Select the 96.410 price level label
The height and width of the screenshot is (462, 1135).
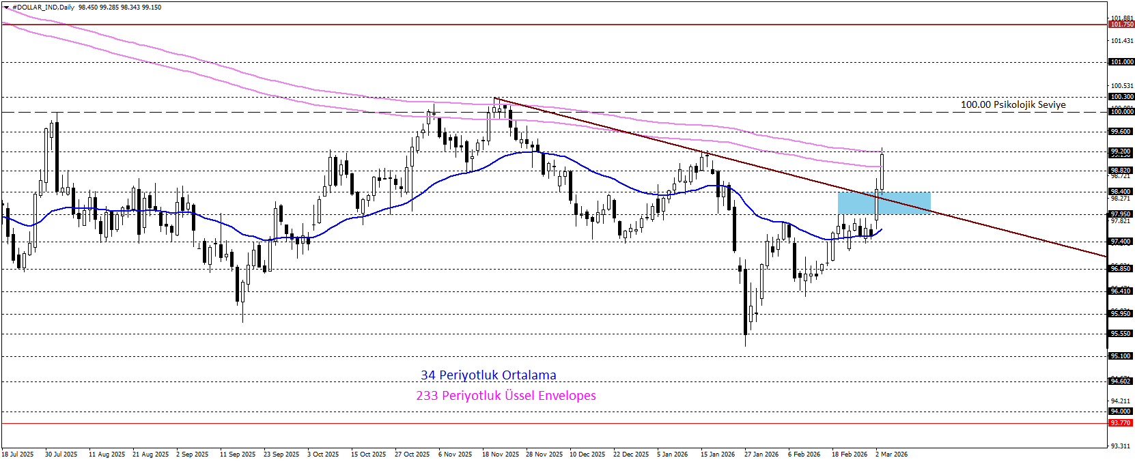point(1121,291)
